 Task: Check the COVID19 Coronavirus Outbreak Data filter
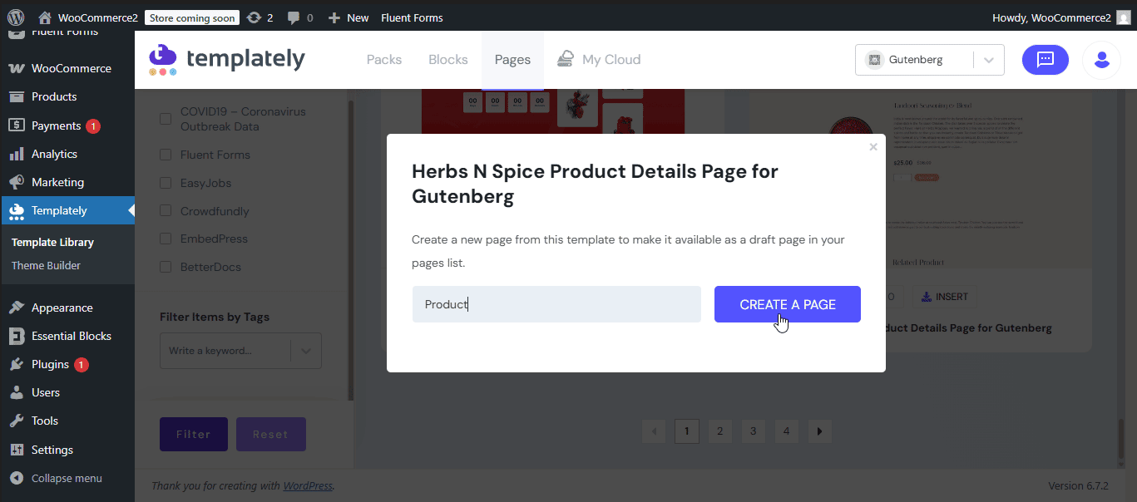pos(166,119)
